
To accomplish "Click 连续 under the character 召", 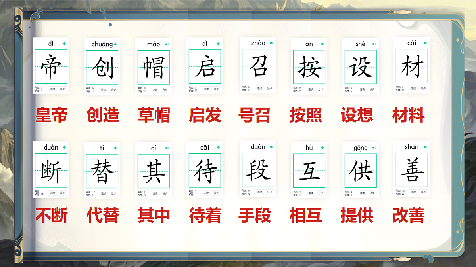I will click(259, 89).
